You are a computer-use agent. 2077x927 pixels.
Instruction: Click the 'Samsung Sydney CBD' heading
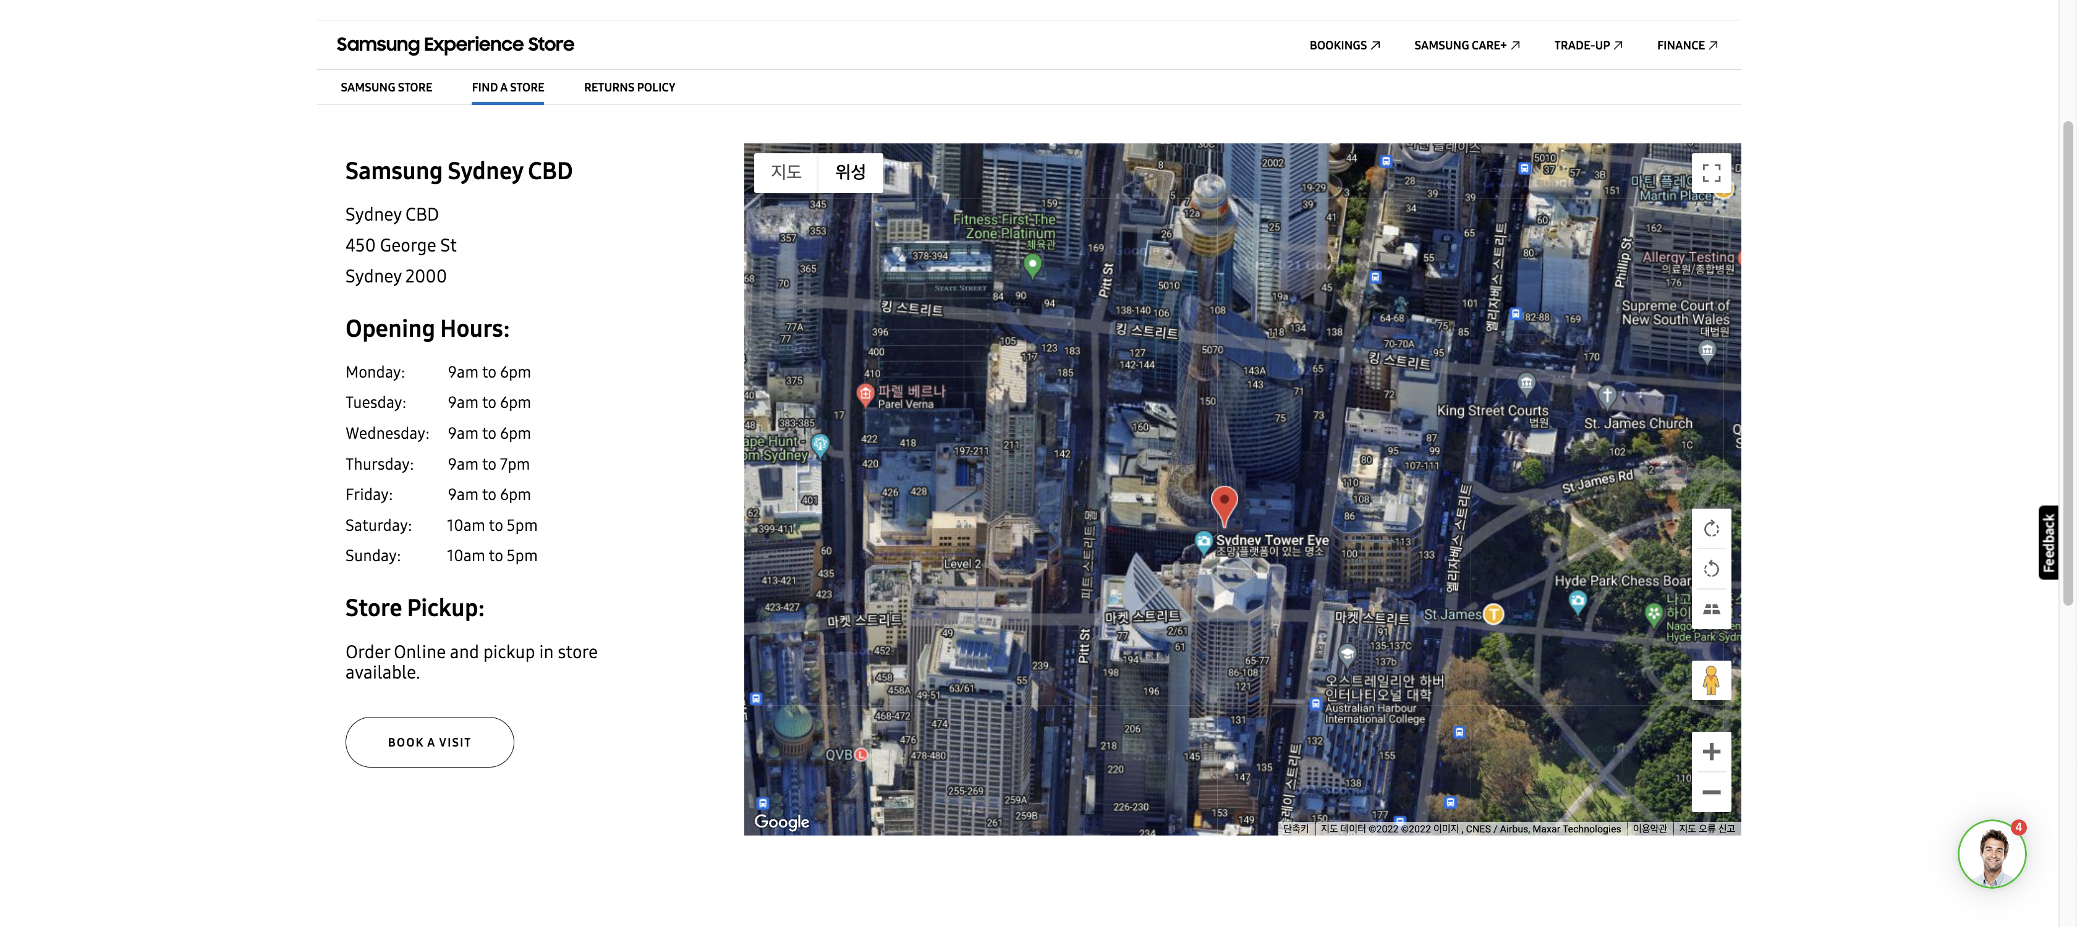click(x=459, y=171)
